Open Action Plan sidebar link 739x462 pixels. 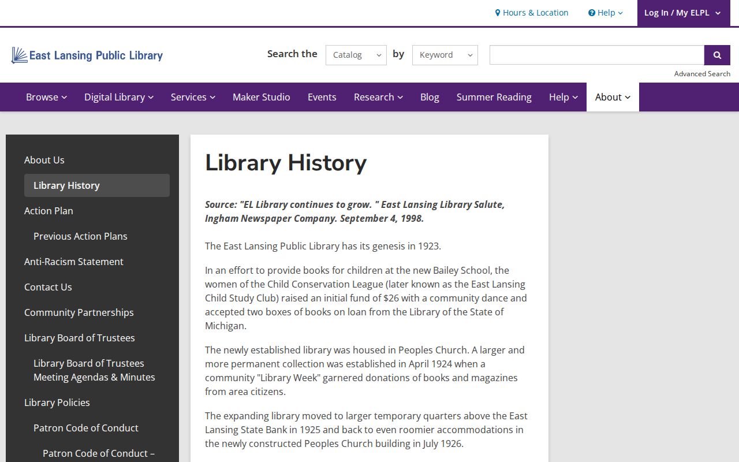(48, 211)
